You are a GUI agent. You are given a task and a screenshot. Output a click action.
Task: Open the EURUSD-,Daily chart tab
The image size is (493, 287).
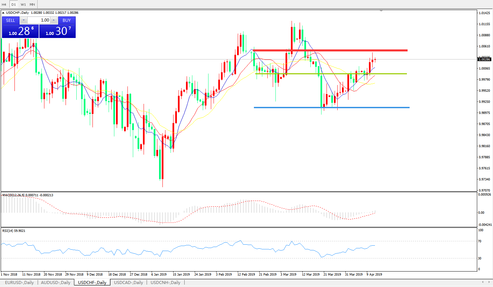point(19,282)
